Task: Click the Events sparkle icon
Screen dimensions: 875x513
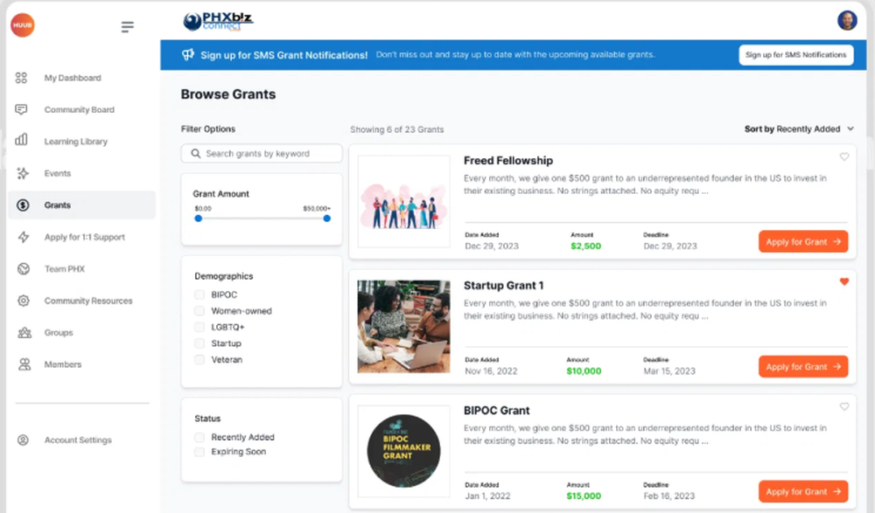Action: tap(23, 173)
